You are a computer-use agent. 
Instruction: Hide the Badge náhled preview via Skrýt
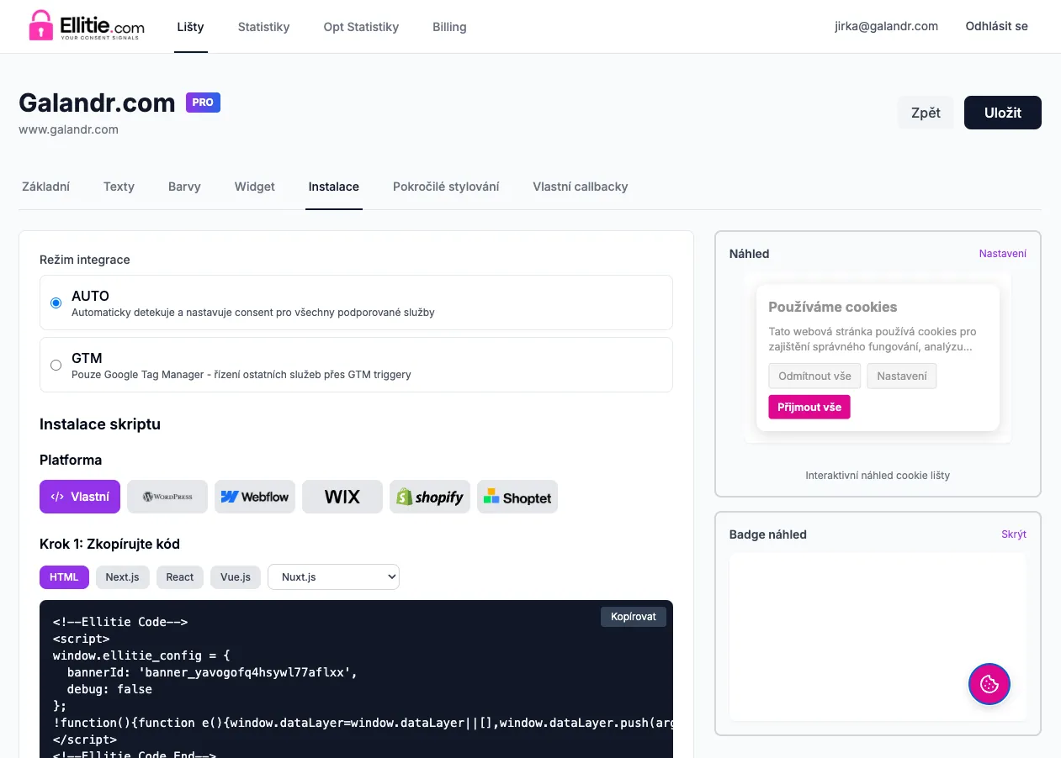point(1013,534)
